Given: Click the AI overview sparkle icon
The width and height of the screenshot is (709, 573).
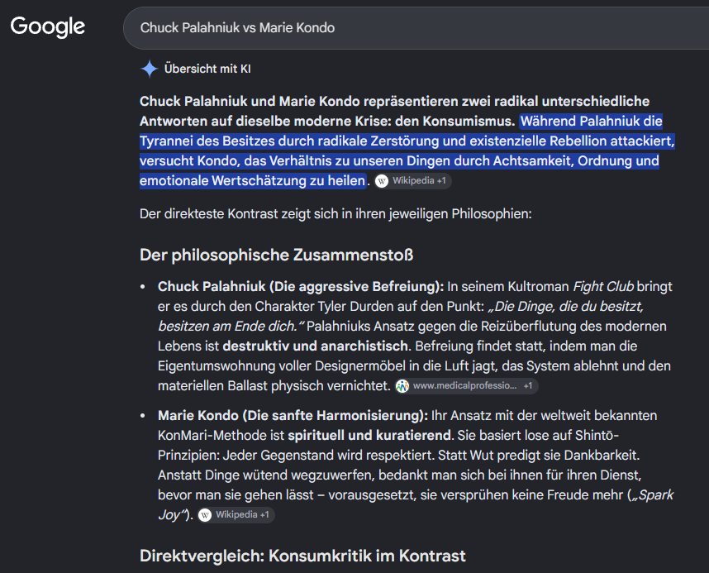Looking at the screenshot, I should (150, 69).
